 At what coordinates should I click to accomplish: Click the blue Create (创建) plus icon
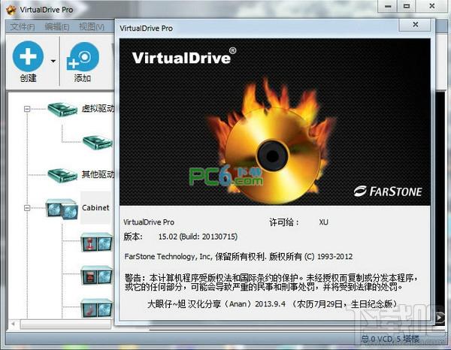[x=28, y=56]
